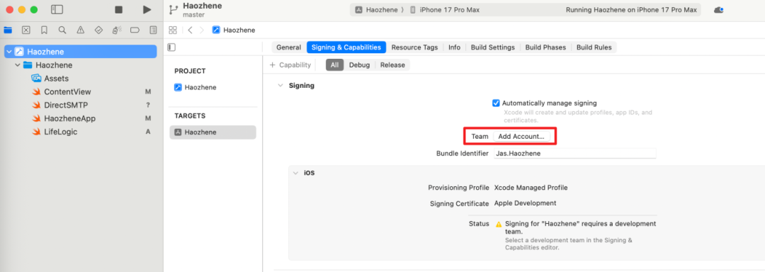765x272 pixels.
Task: Add a new Capability
Action: (x=290, y=65)
